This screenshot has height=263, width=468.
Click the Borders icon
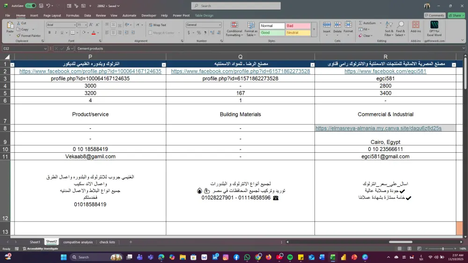pyautogui.click(x=73, y=32)
